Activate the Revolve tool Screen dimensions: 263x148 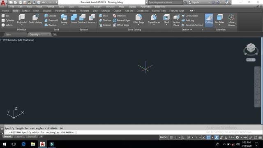[51, 25]
